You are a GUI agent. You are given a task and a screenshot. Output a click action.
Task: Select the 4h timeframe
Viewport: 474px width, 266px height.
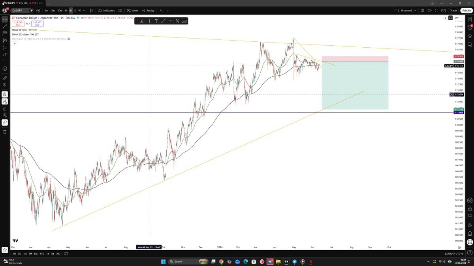pyautogui.click(x=71, y=11)
